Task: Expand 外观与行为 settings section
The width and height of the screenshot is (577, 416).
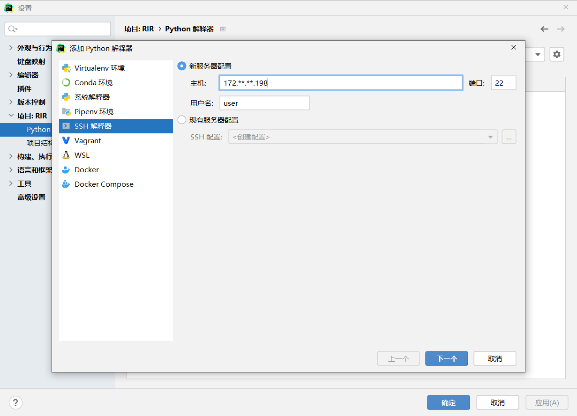Action: (x=11, y=48)
